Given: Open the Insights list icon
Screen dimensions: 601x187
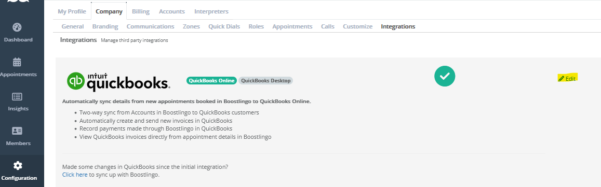Looking at the screenshot, I should tap(17, 96).
